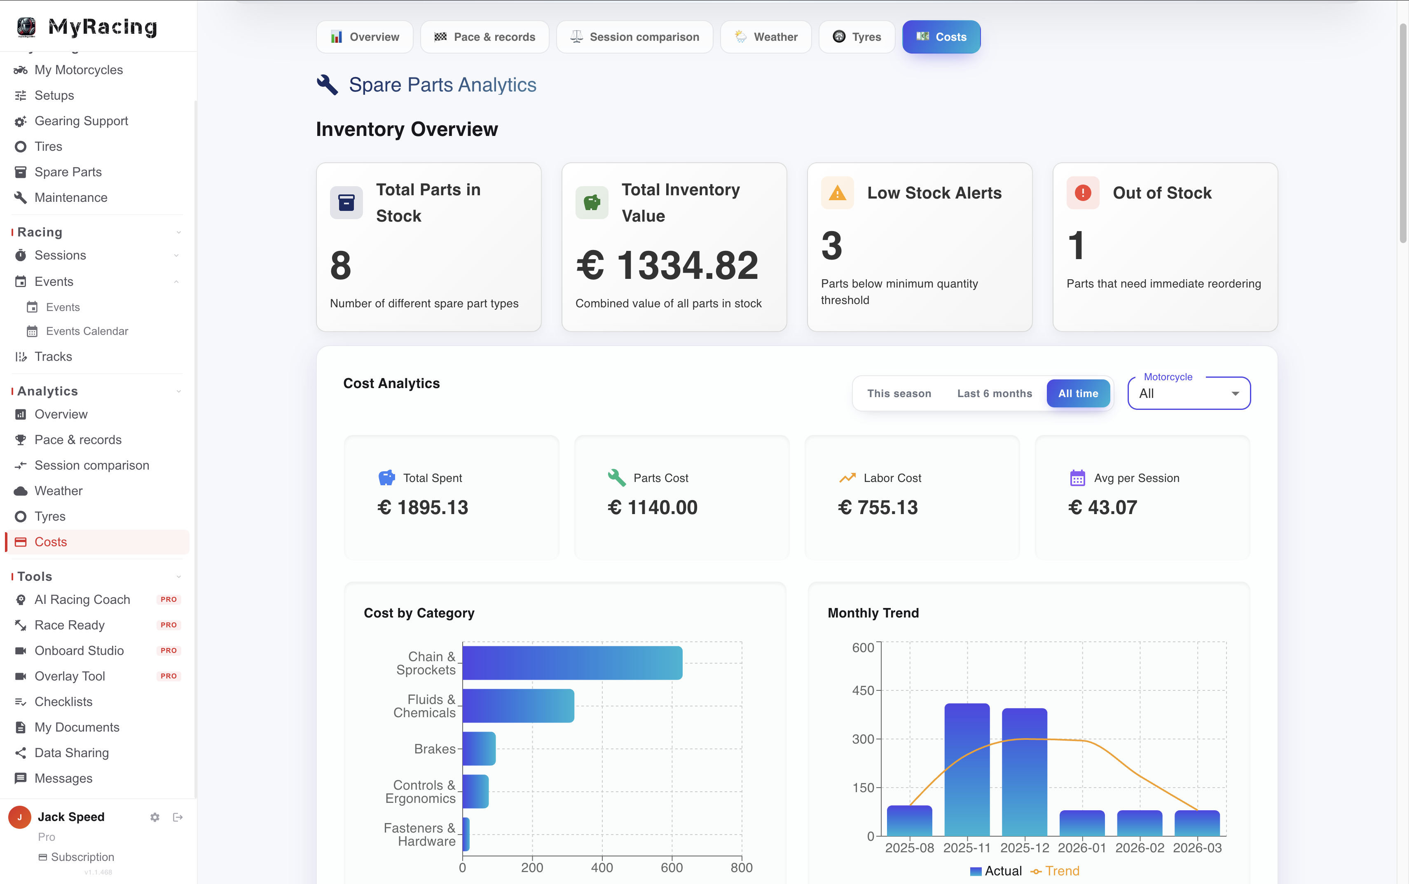
Task: Click the AI Racing Coach head icon
Action: [21, 600]
